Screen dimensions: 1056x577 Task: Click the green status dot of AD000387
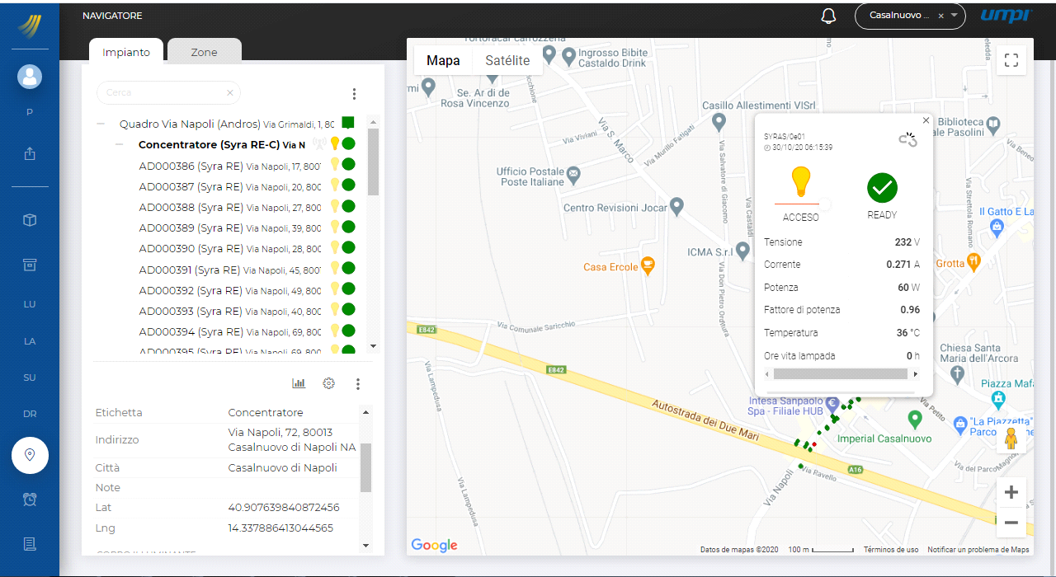coord(348,185)
